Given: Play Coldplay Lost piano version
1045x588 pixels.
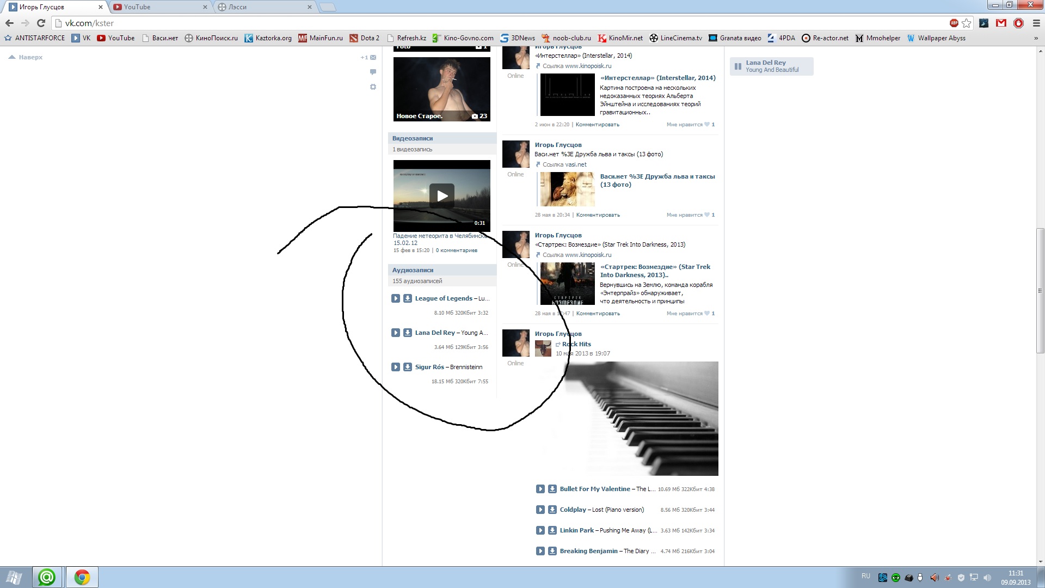Looking at the screenshot, I should tap(540, 510).
